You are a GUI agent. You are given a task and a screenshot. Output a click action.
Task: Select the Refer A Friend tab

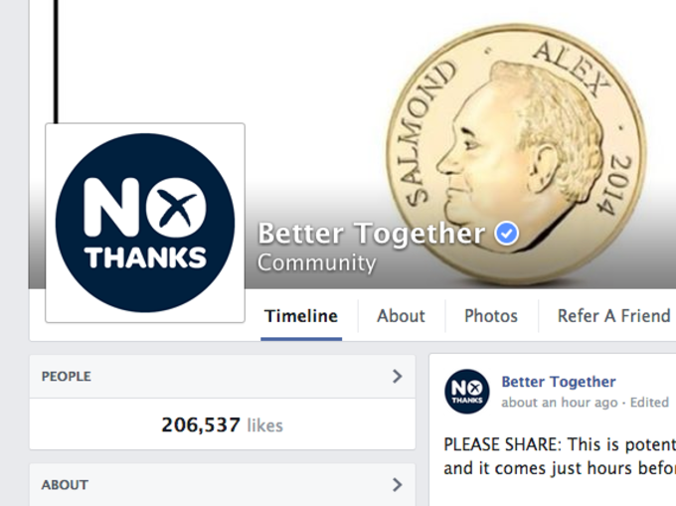(613, 316)
